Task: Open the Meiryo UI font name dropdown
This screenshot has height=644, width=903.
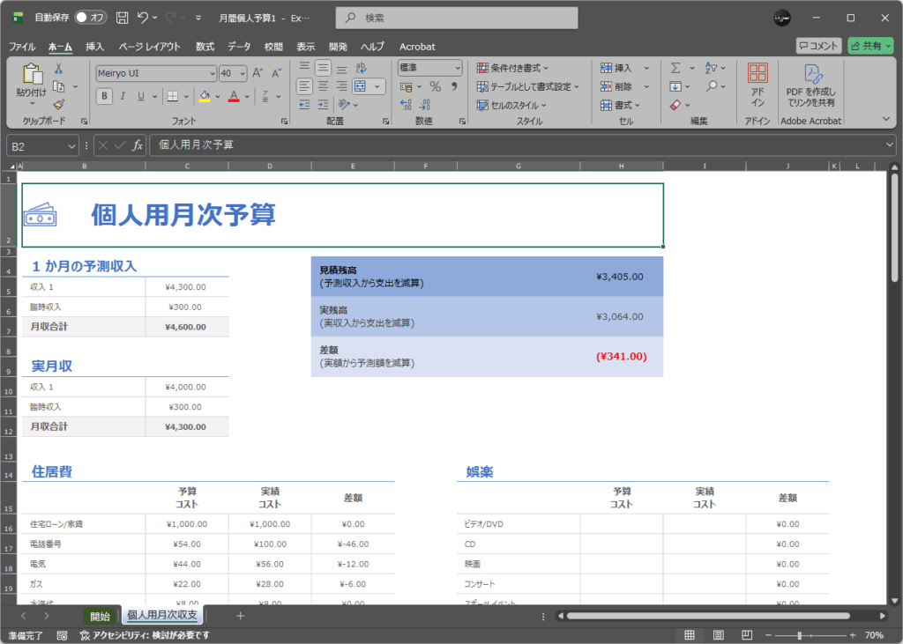Action: [x=212, y=73]
